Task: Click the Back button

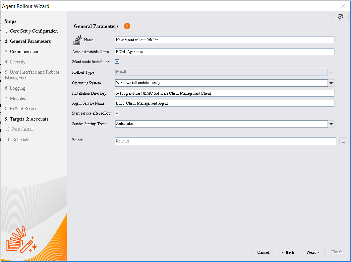Action: pyautogui.click(x=288, y=252)
